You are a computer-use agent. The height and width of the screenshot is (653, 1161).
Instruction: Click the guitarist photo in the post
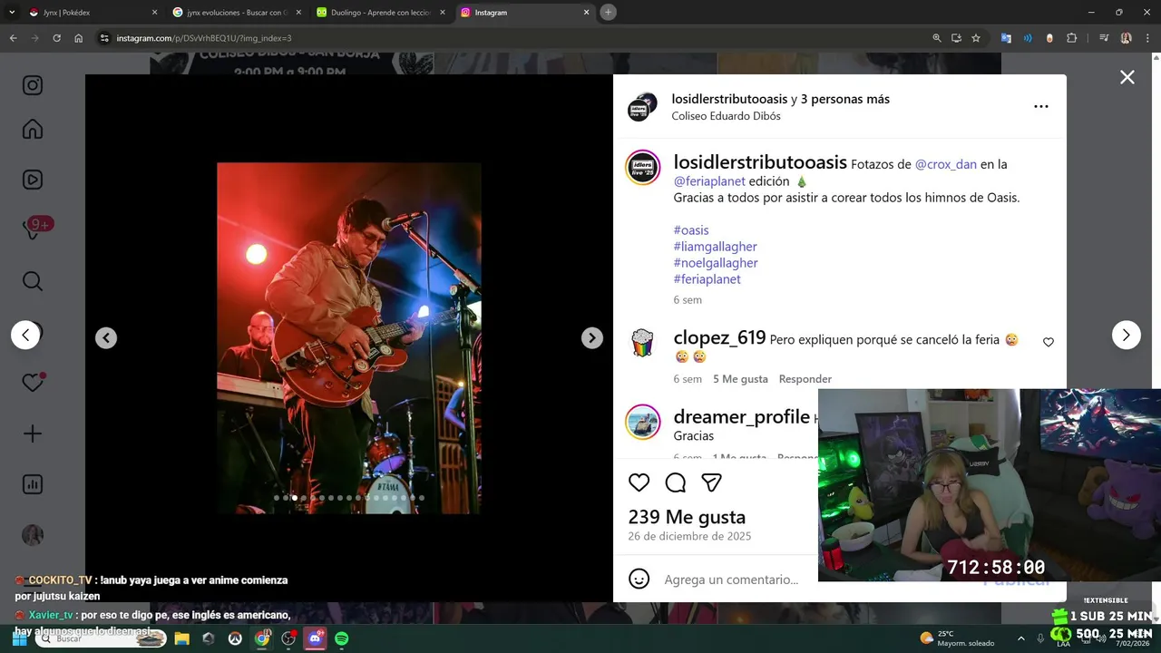[x=349, y=338]
